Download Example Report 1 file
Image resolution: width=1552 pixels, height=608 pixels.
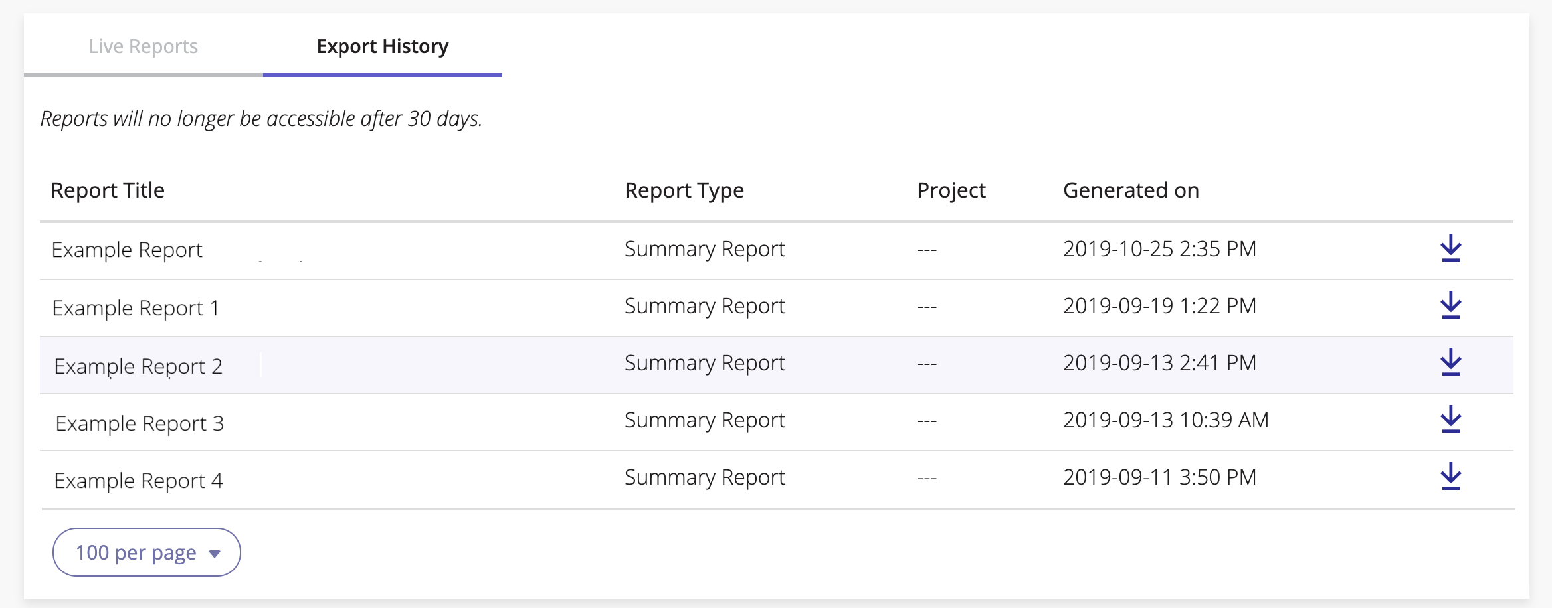click(x=1450, y=305)
